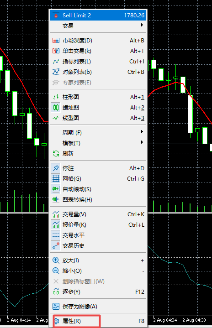Select Sell Limit 2 at 1780.26
The image size is (212, 328).
click(98, 15)
